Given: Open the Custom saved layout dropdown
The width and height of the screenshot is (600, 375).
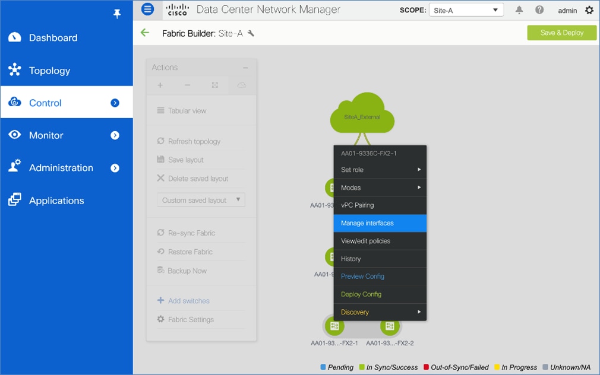Looking at the screenshot, I should point(201,200).
